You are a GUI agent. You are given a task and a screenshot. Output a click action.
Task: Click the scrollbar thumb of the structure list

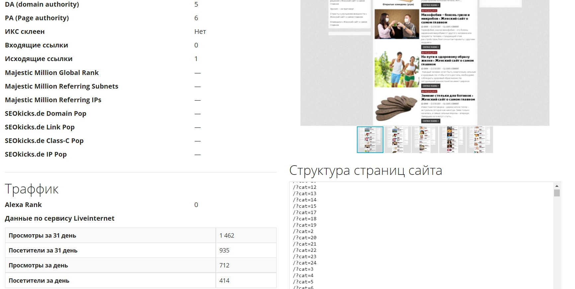557,193
